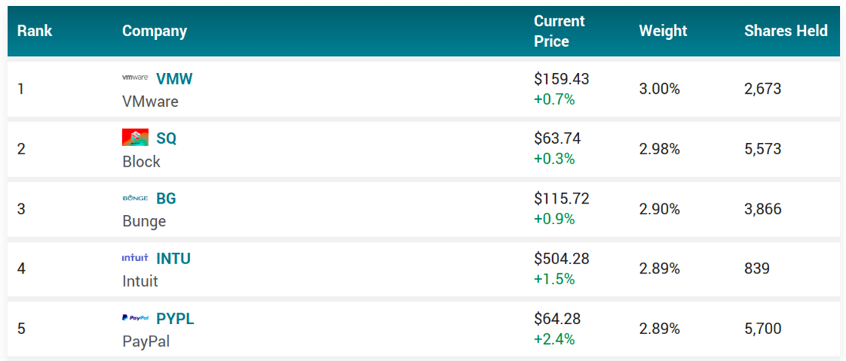This screenshot has width=846, height=361.
Task: Sort by the Weight column header
Action: pyautogui.click(x=663, y=31)
